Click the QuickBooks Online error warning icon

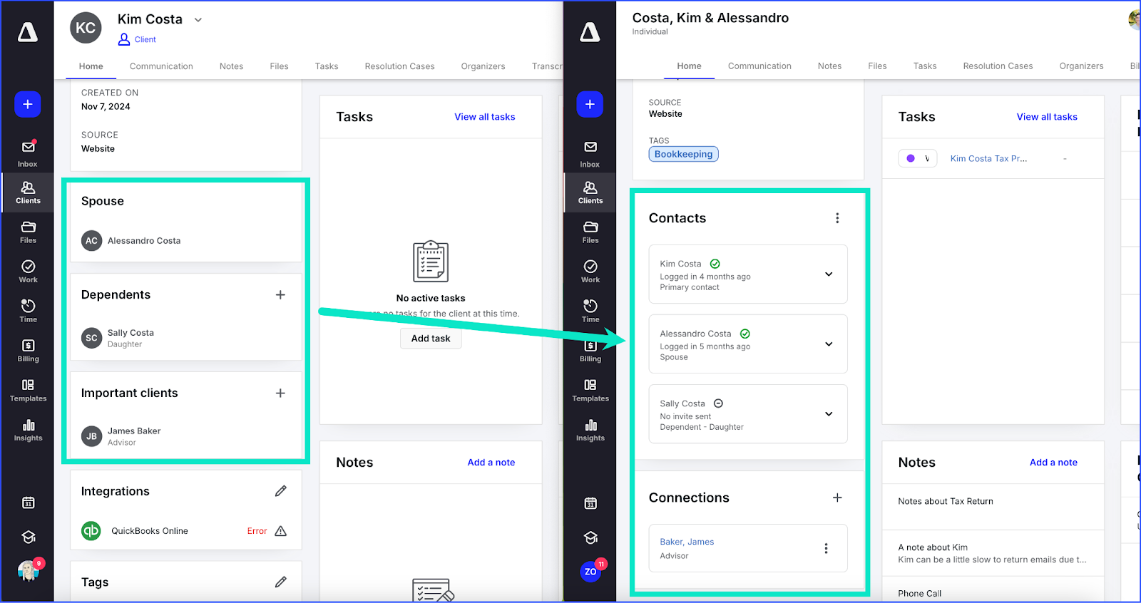click(280, 531)
